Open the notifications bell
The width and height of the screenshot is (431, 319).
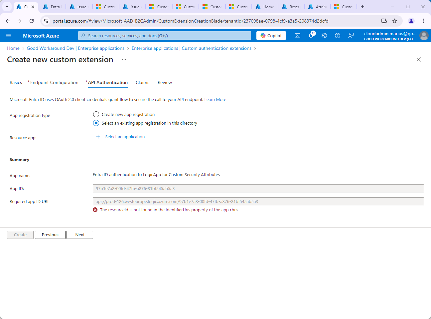pos(311,36)
